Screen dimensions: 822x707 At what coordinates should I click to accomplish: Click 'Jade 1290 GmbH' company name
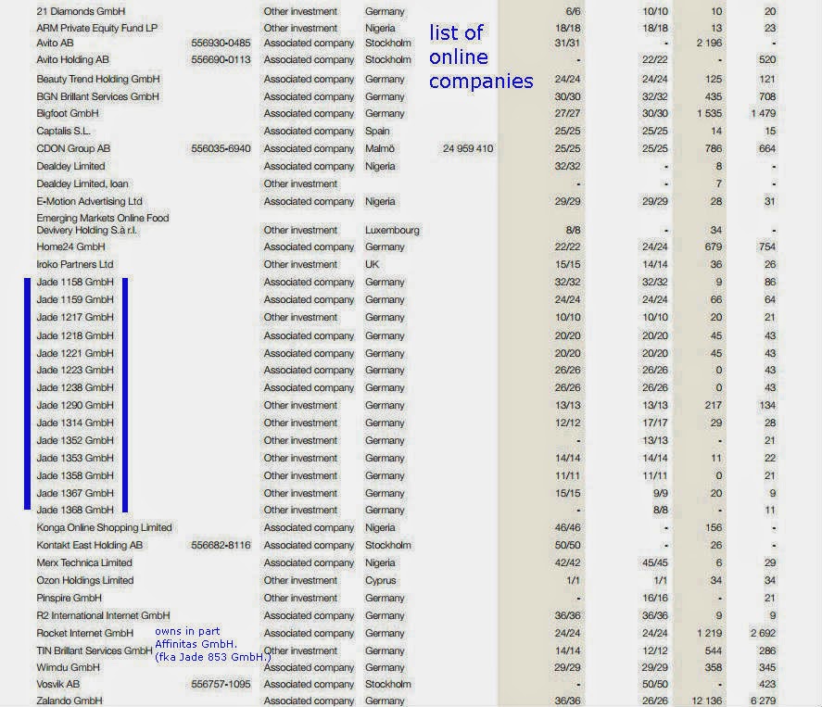(x=75, y=405)
